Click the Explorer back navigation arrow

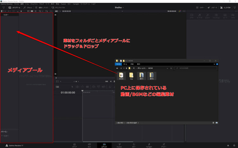[117, 68]
